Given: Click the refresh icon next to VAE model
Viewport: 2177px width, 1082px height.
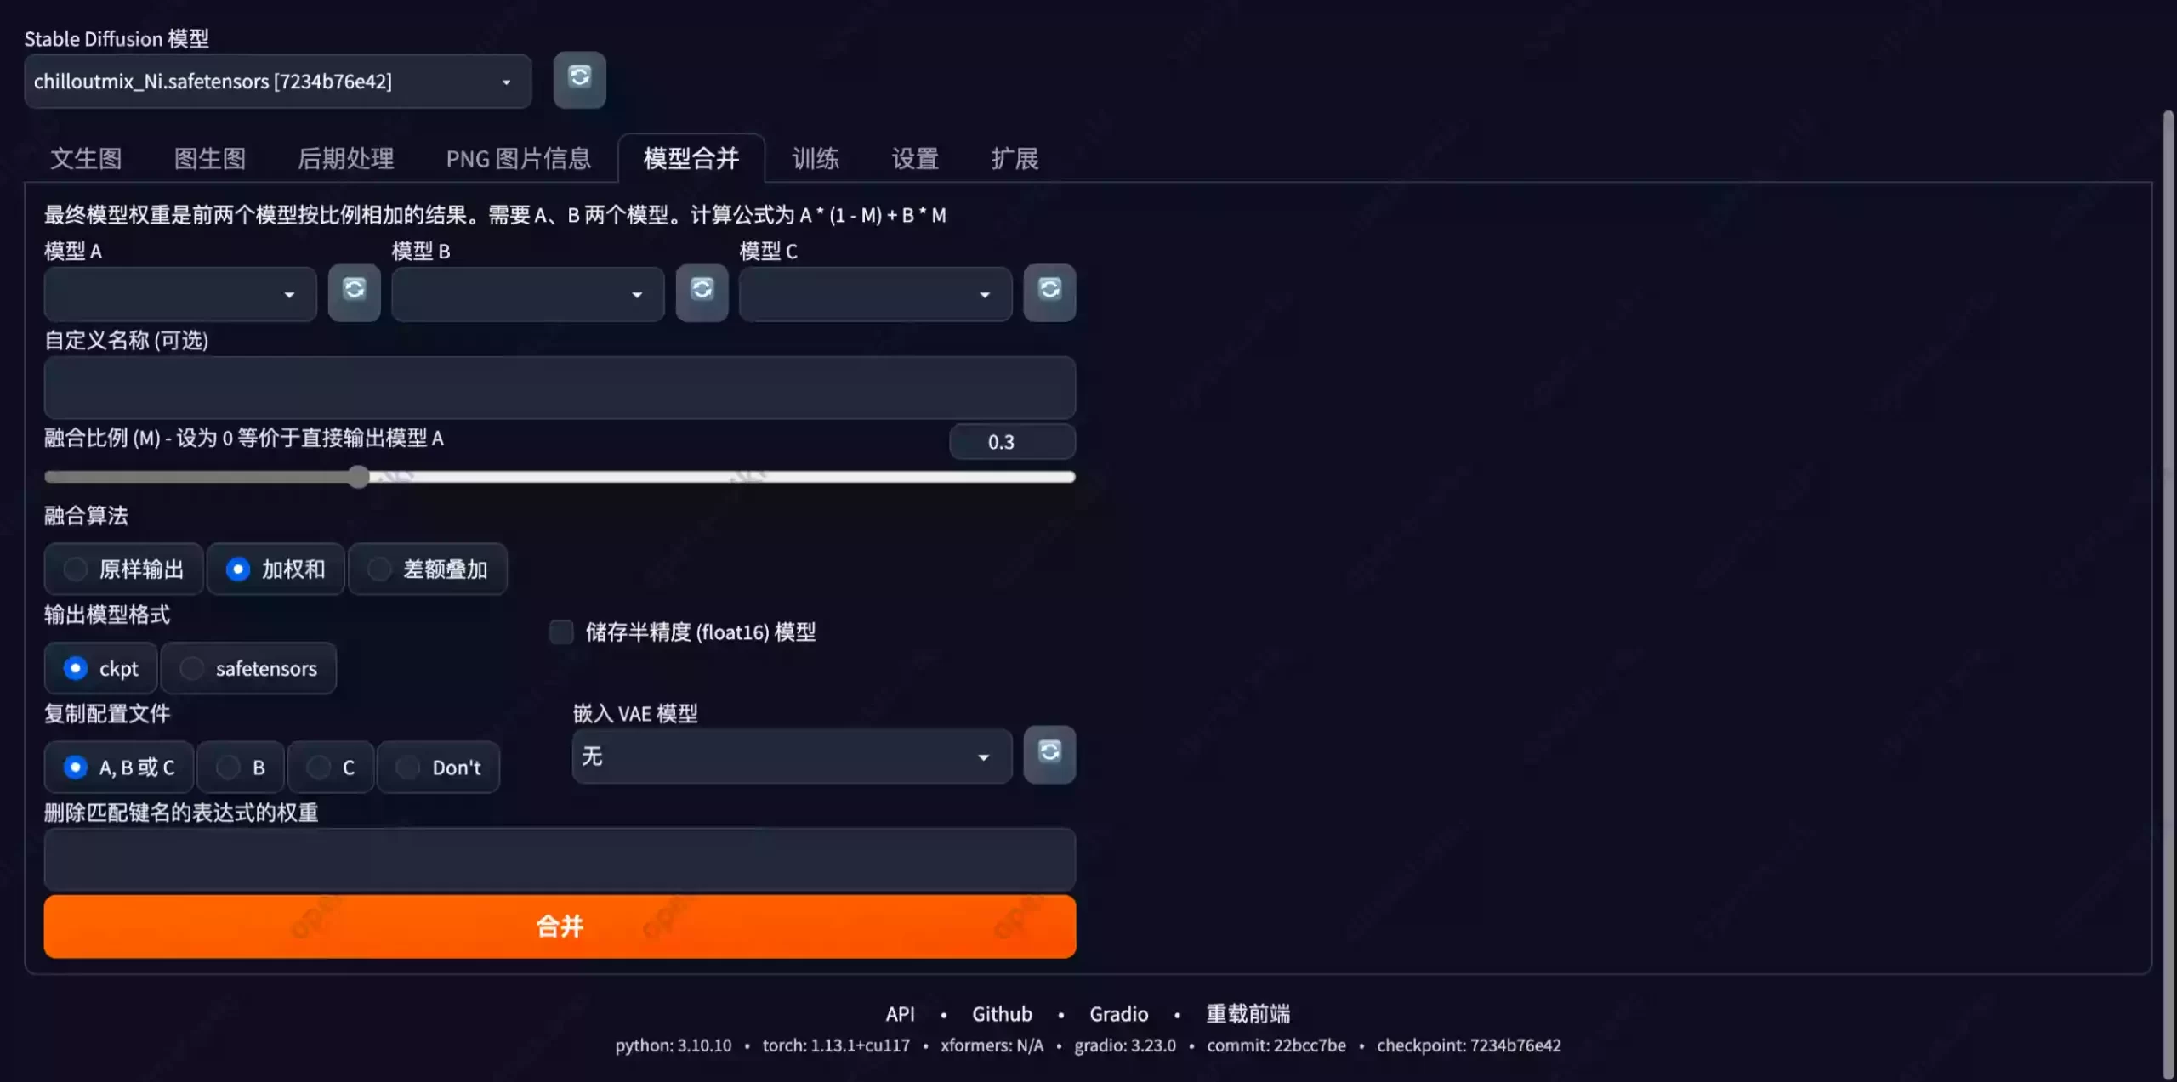Looking at the screenshot, I should [1049, 753].
